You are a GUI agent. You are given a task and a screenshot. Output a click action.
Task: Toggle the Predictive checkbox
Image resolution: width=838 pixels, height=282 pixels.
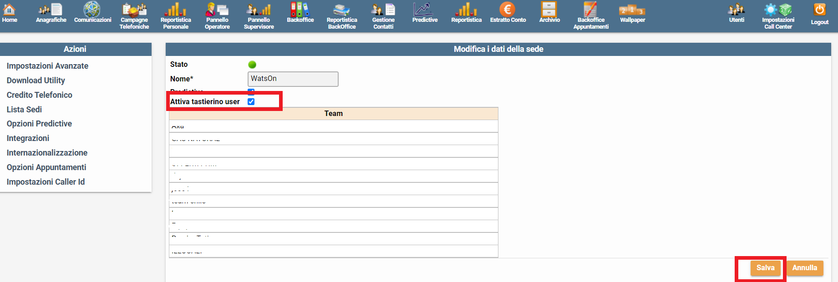[251, 91]
